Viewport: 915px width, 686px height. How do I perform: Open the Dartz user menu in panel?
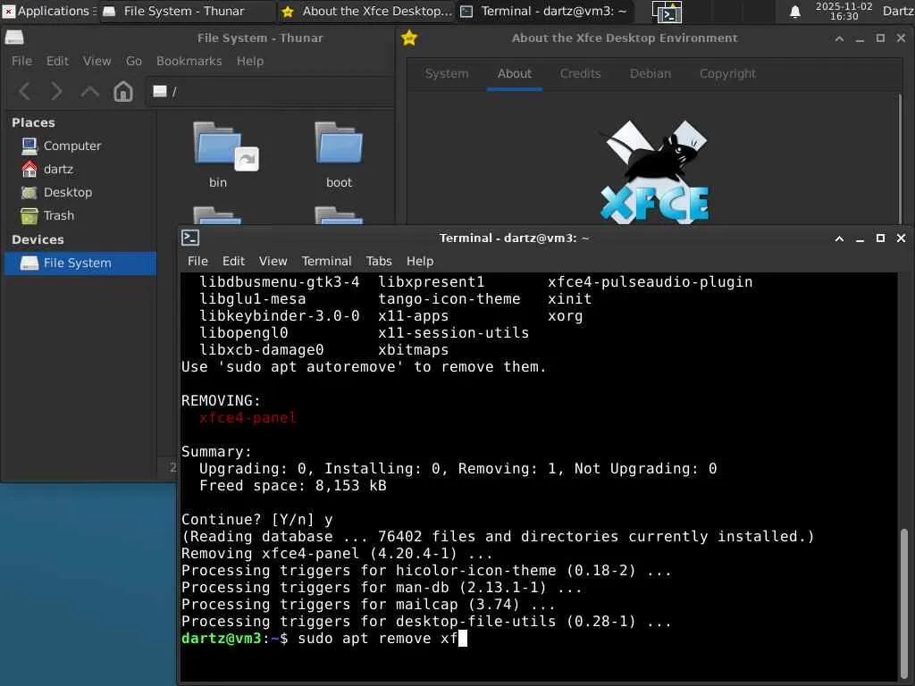coord(898,11)
